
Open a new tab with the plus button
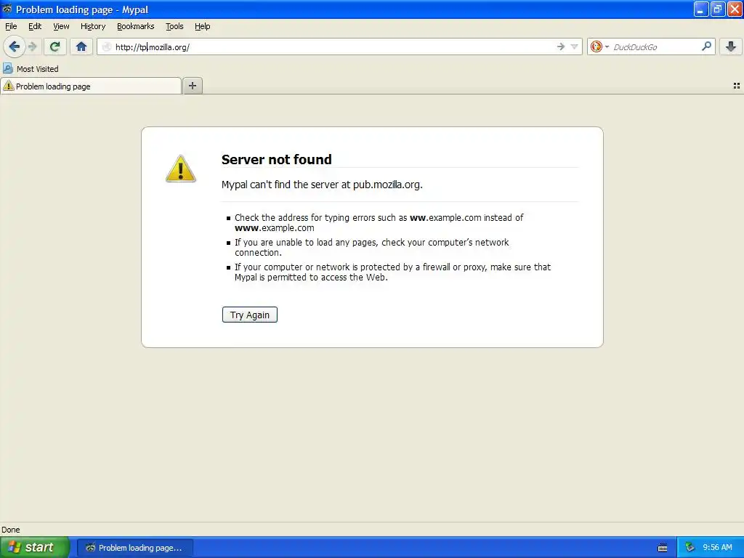tap(192, 86)
